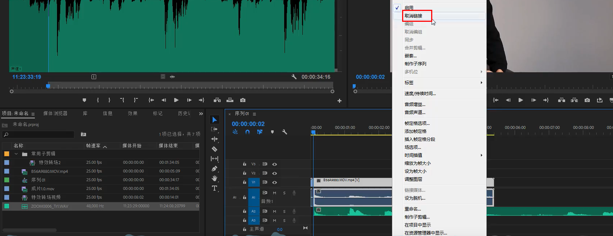Choose 嵌套... from the context menu
This screenshot has height=236, width=613.
(439, 56)
